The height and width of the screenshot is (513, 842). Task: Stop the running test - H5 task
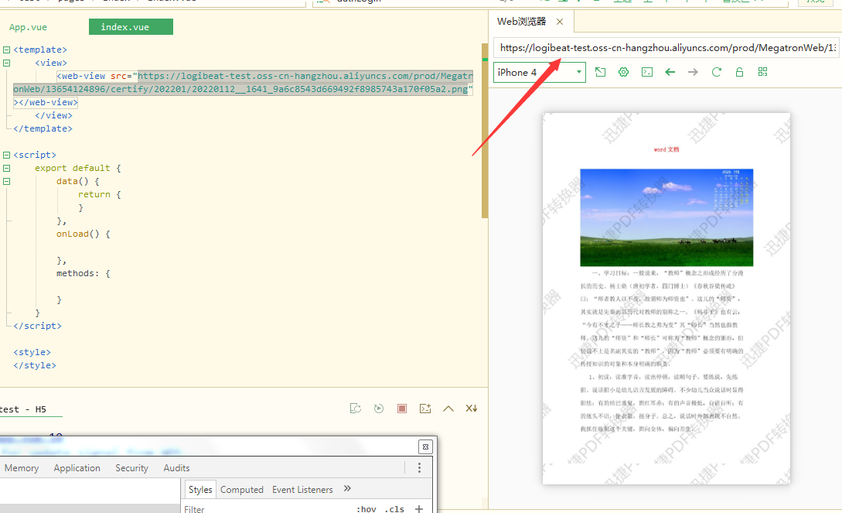click(401, 409)
